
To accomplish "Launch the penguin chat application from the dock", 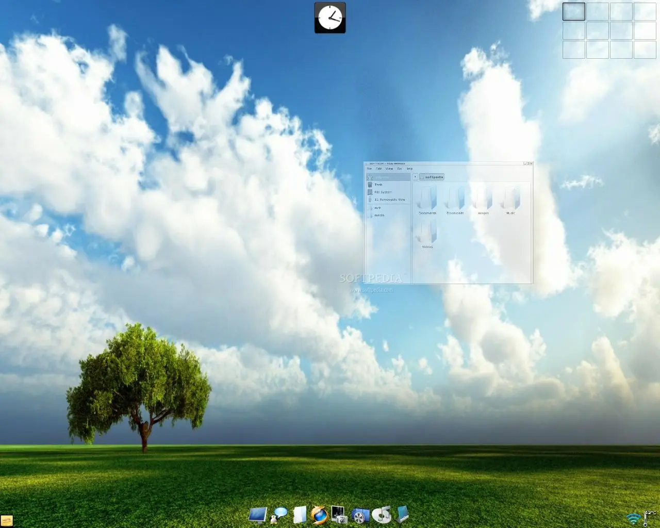I will tap(279, 515).
